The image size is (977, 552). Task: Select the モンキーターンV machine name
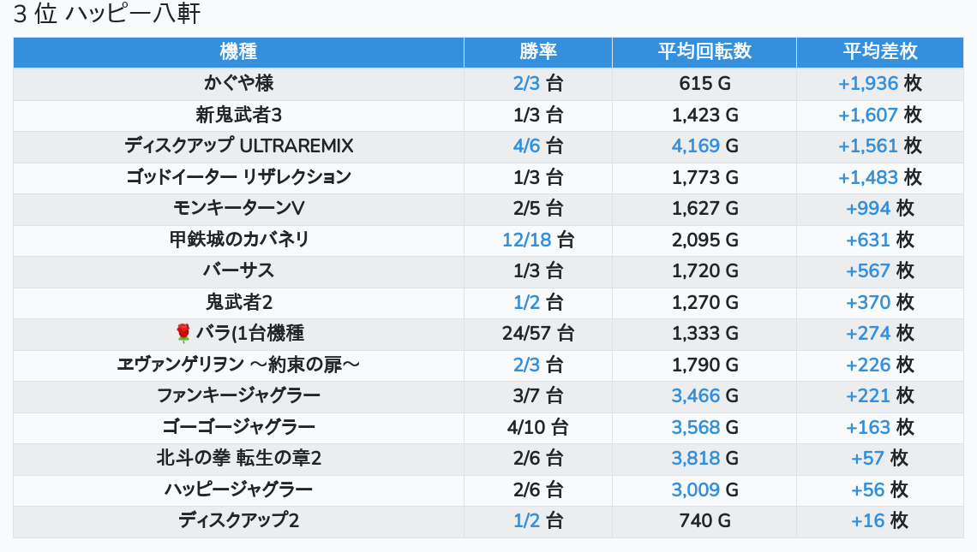[238, 208]
